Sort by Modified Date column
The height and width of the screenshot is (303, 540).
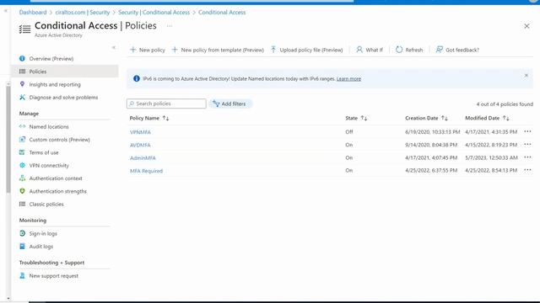point(487,118)
